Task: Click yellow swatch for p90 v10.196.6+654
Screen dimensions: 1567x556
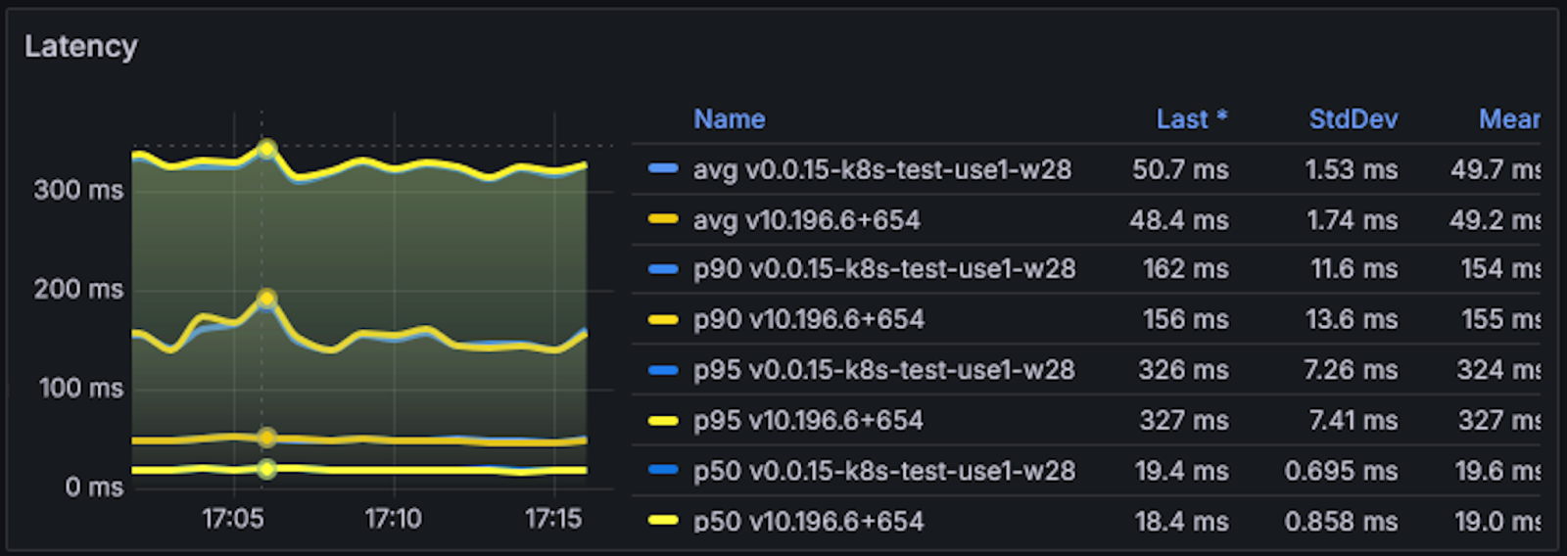Action: click(x=663, y=319)
